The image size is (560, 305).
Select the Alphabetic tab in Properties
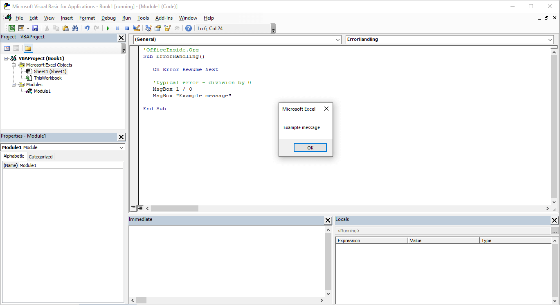[14, 156]
